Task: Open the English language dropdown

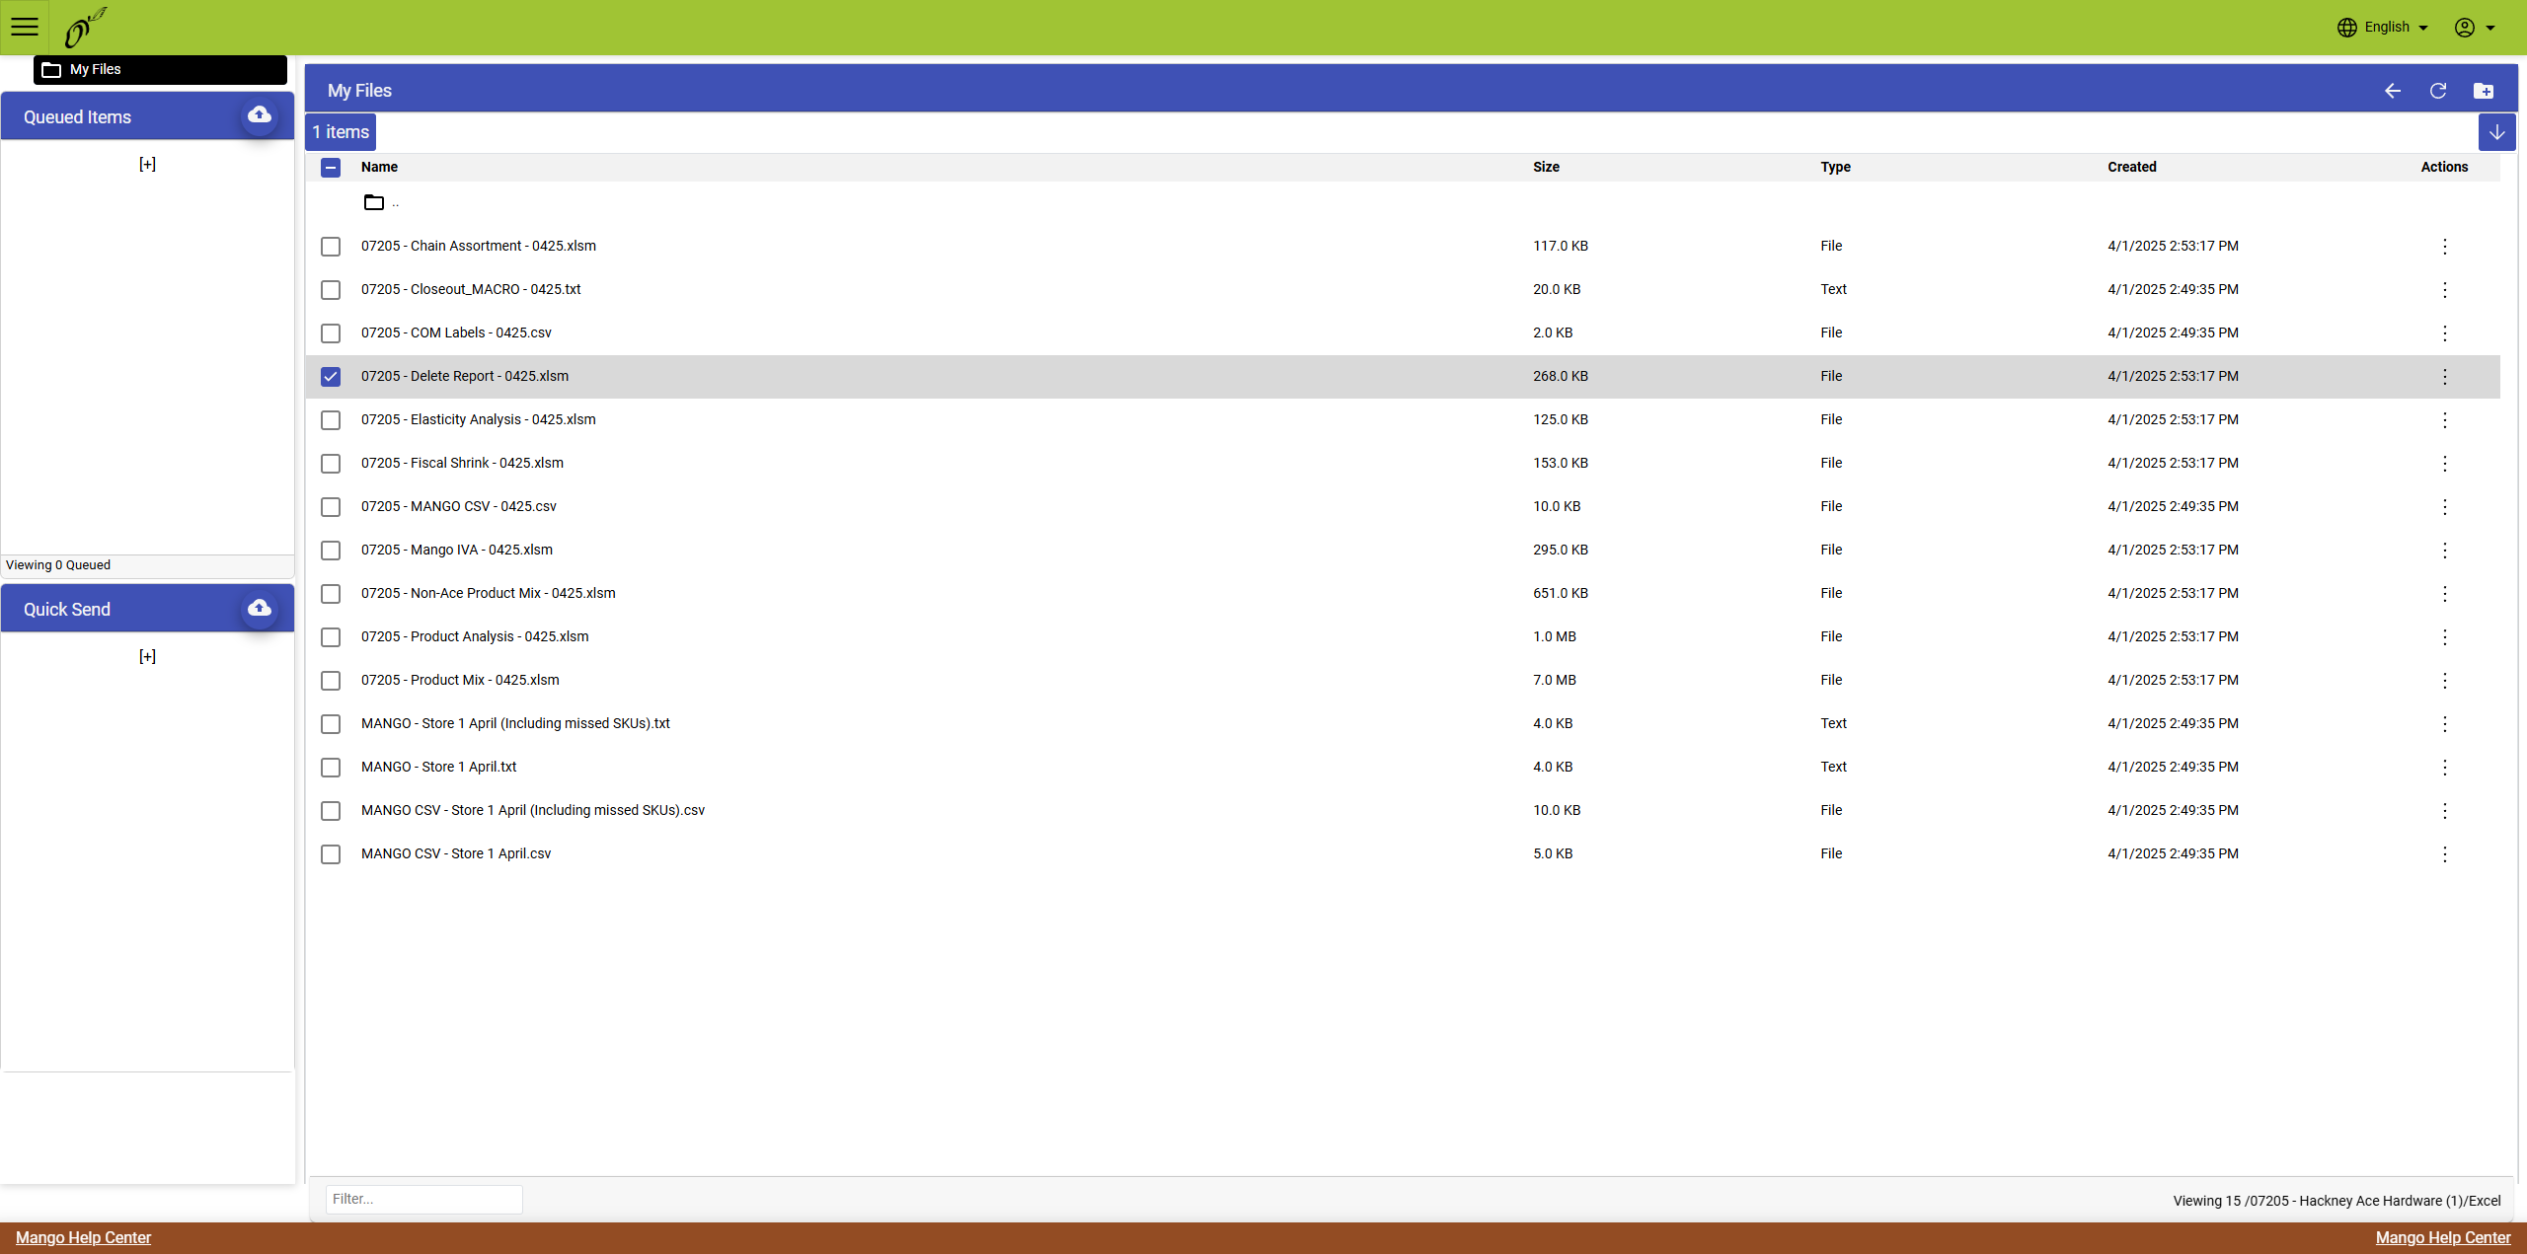Action: pyautogui.click(x=2397, y=28)
